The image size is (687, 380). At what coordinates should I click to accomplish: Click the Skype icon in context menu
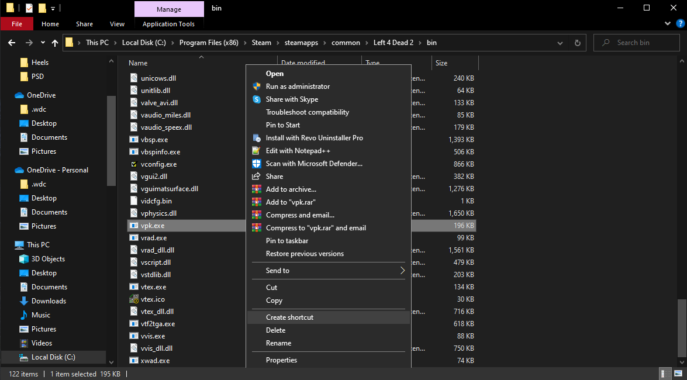click(256, 99)
